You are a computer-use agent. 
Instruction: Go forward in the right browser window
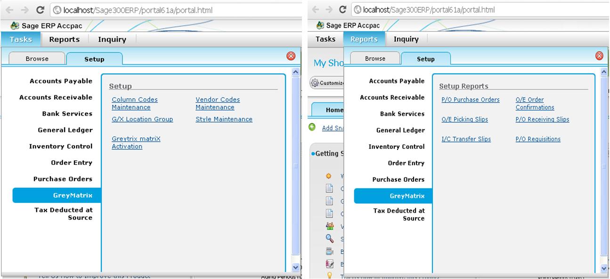(329, 9)
